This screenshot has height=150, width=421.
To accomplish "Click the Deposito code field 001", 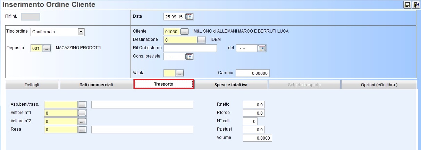I will click(x=36, y=48).
